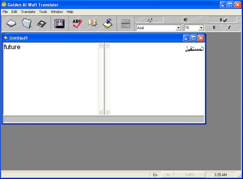Click the word 'future' in source pane
243x179 pixels.
pyautogui.click(x=12, y=47)
